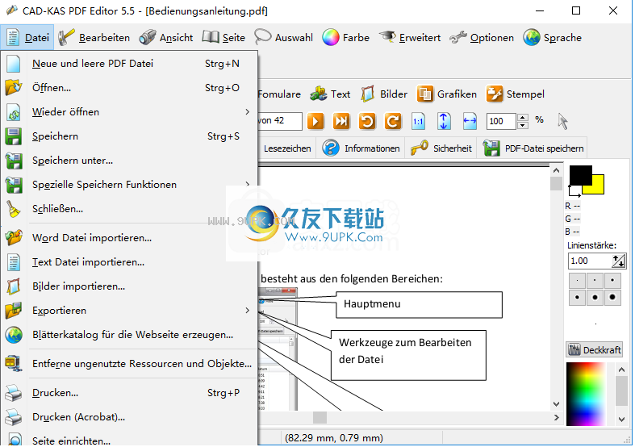This screenshot has width=635, height=447.
Task: Fit page width icon
Action: click(x=470, y=121)
